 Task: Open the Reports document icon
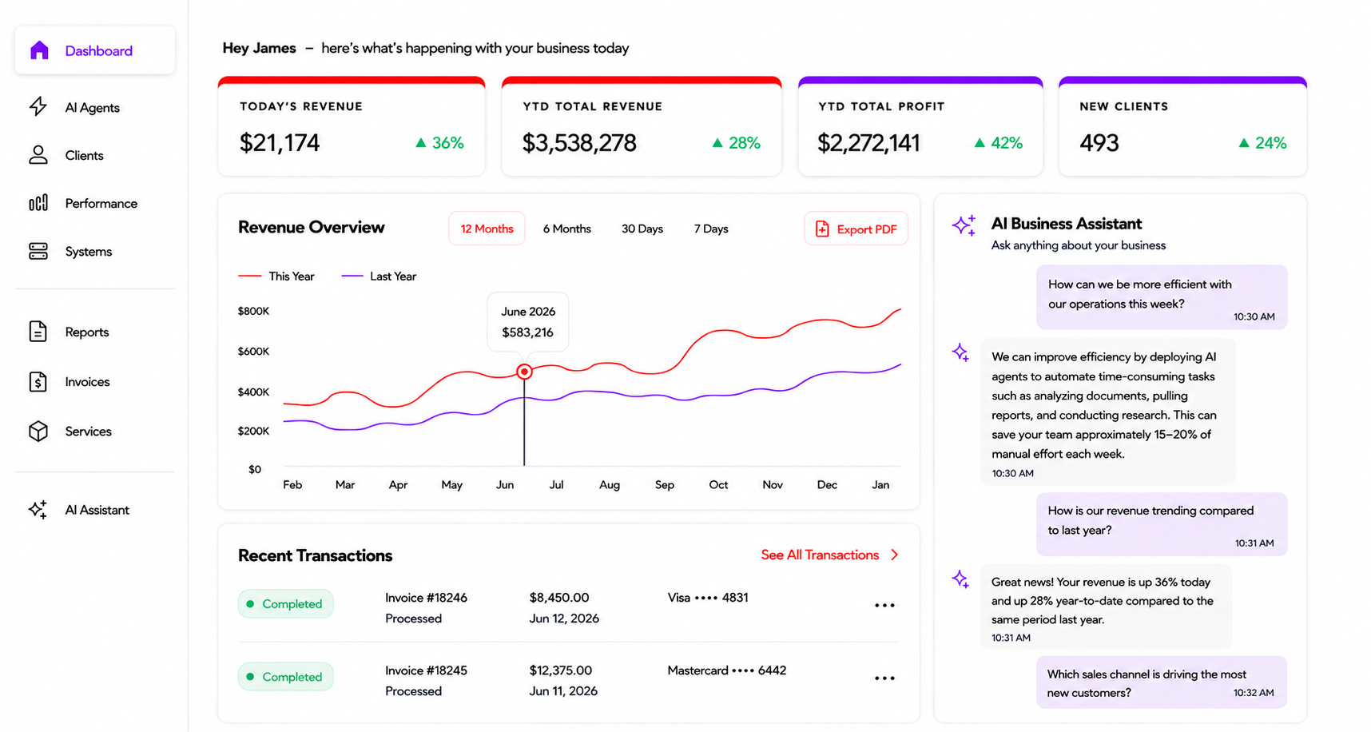[38, 332]
